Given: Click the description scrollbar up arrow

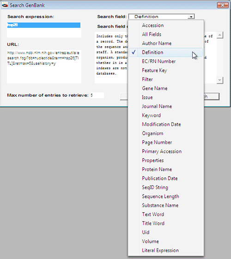Looking at the screenshot, I should pyautogui.click(x=220, y=35).
